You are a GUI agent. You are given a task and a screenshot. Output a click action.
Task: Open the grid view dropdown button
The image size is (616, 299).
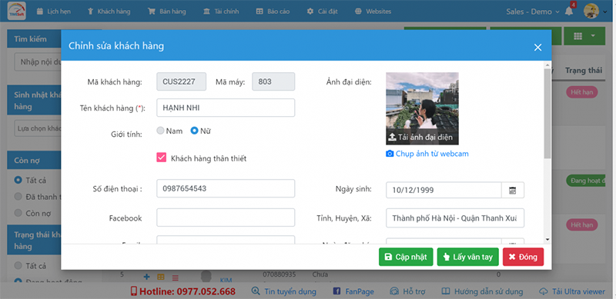tap(585, 36)
